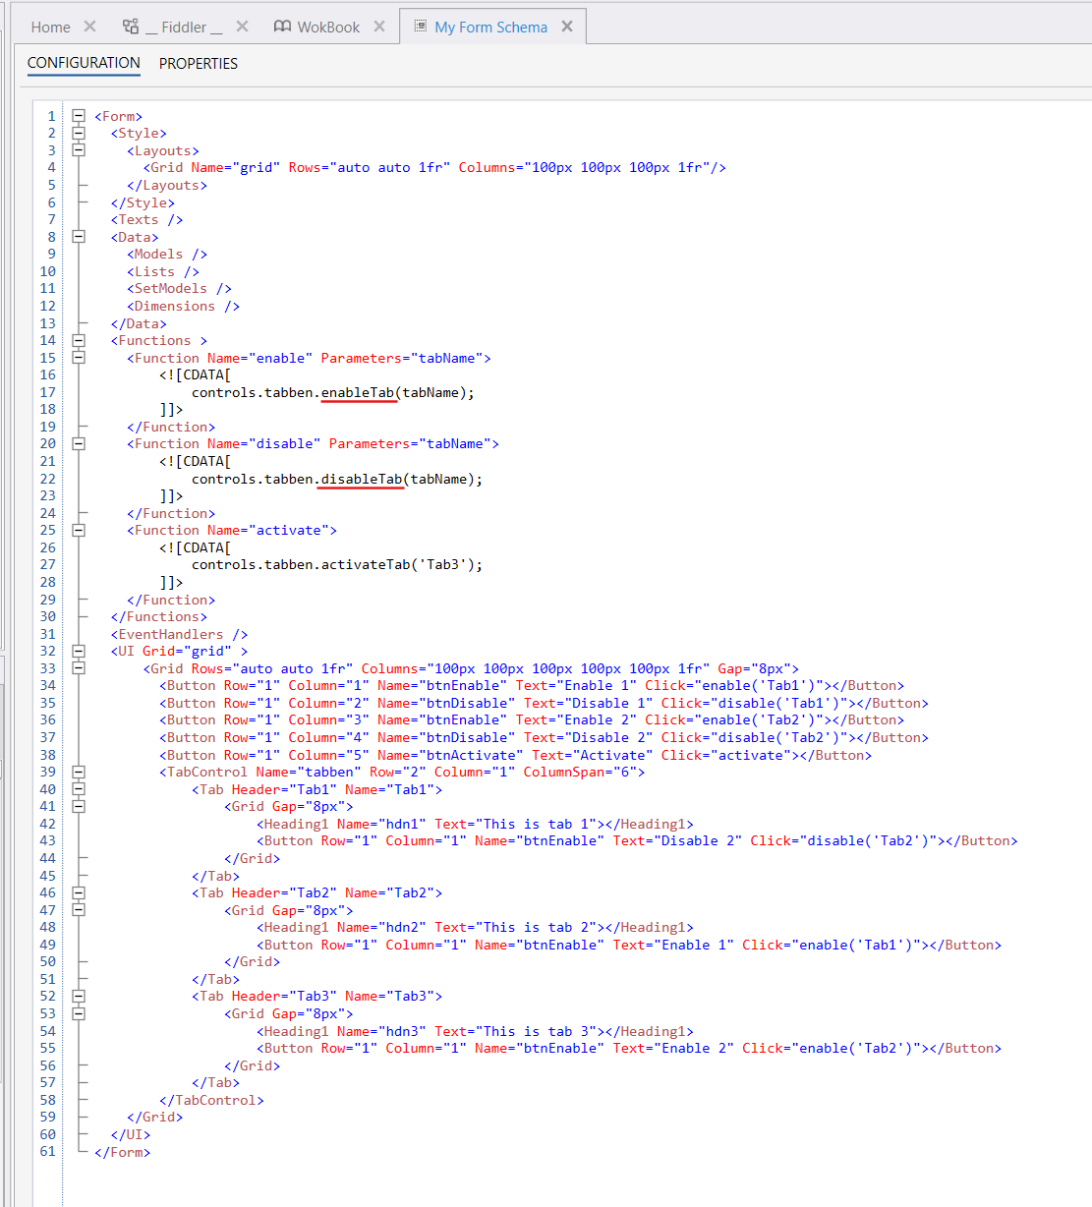Screen dimensions: 1092x1207
Task: Collapse the "enable" Function on line 15
Action: pyautogui.click(x=79, y=358)
